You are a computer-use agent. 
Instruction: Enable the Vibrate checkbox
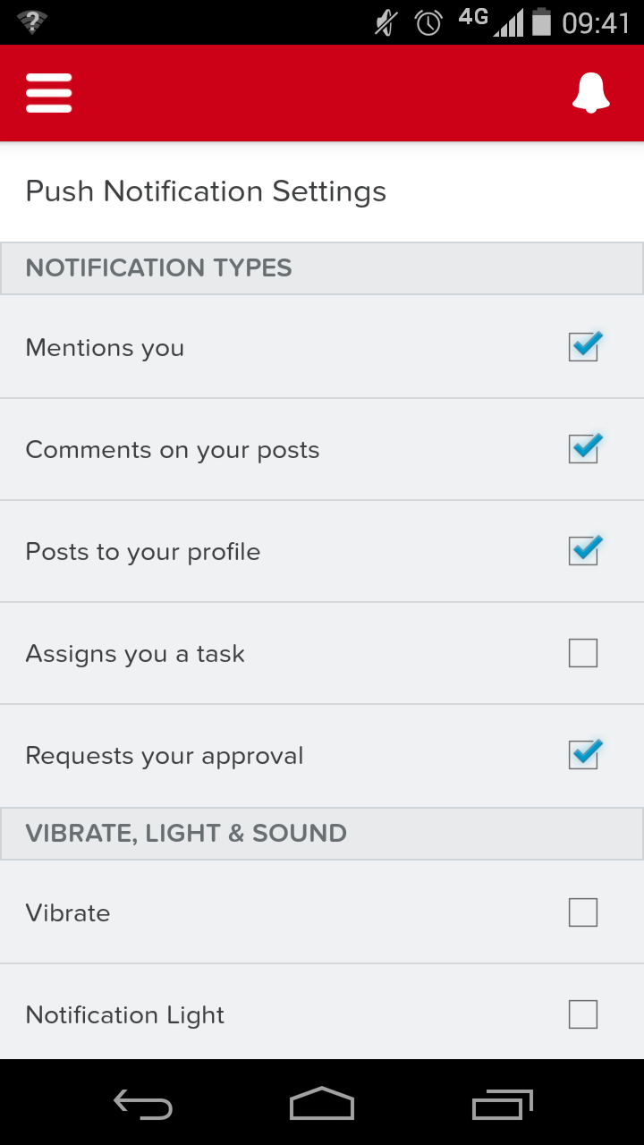pos(583,912)
